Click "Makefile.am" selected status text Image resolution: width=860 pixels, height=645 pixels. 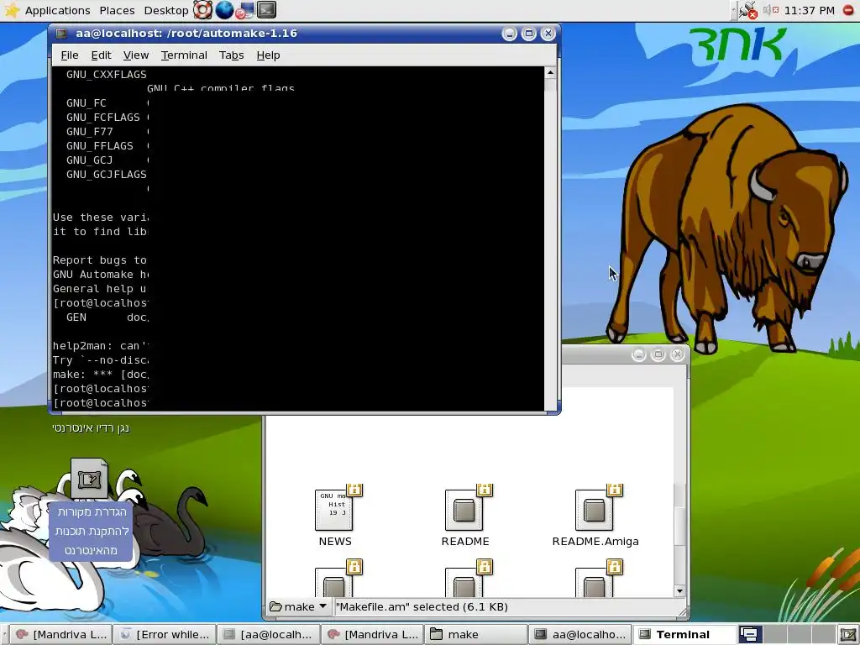(x=422, y=606)
